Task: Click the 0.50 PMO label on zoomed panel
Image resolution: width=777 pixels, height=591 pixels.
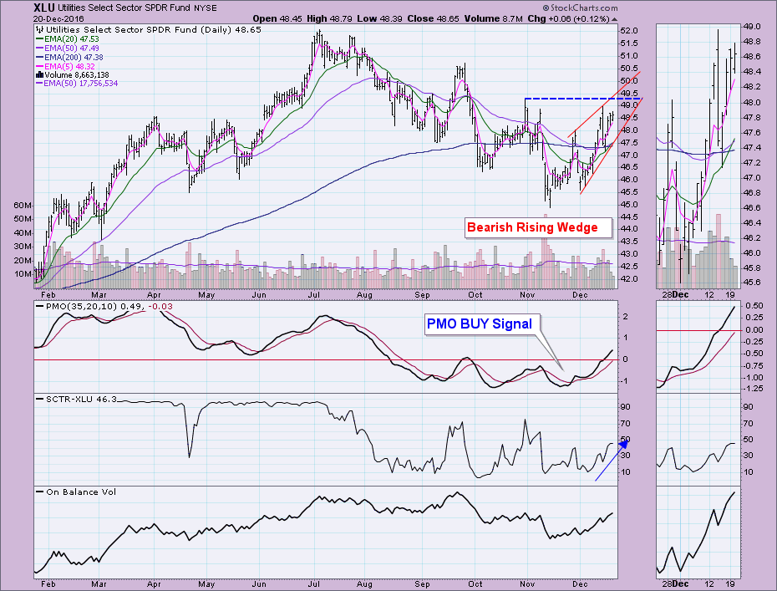Action: pyautogui.click(x=754, y=305)
